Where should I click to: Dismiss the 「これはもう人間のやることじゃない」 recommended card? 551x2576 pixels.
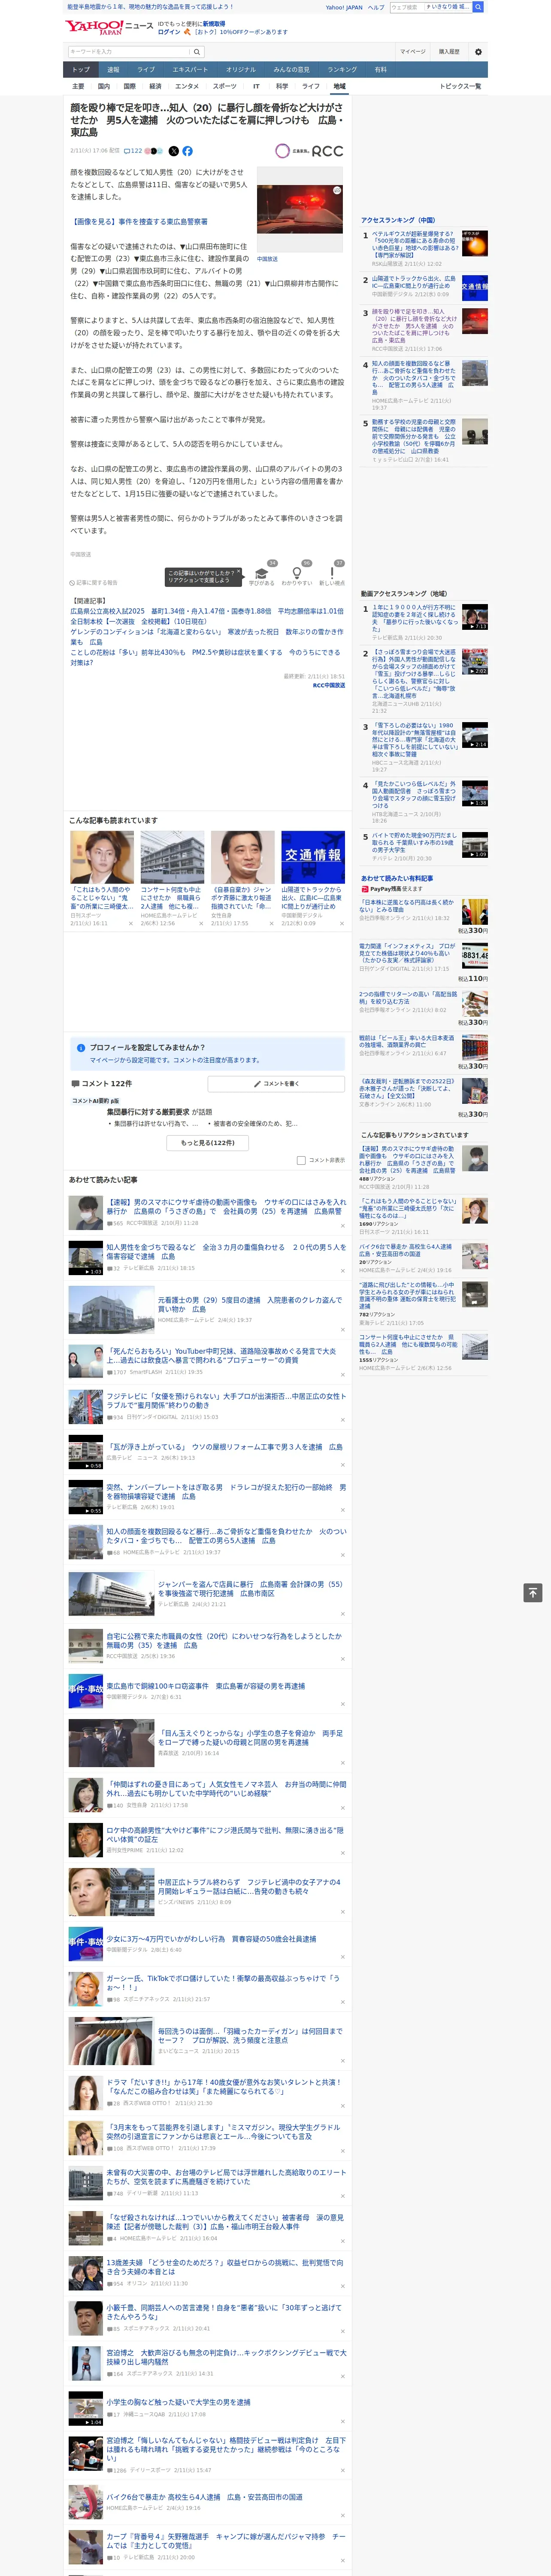[130, 923]
